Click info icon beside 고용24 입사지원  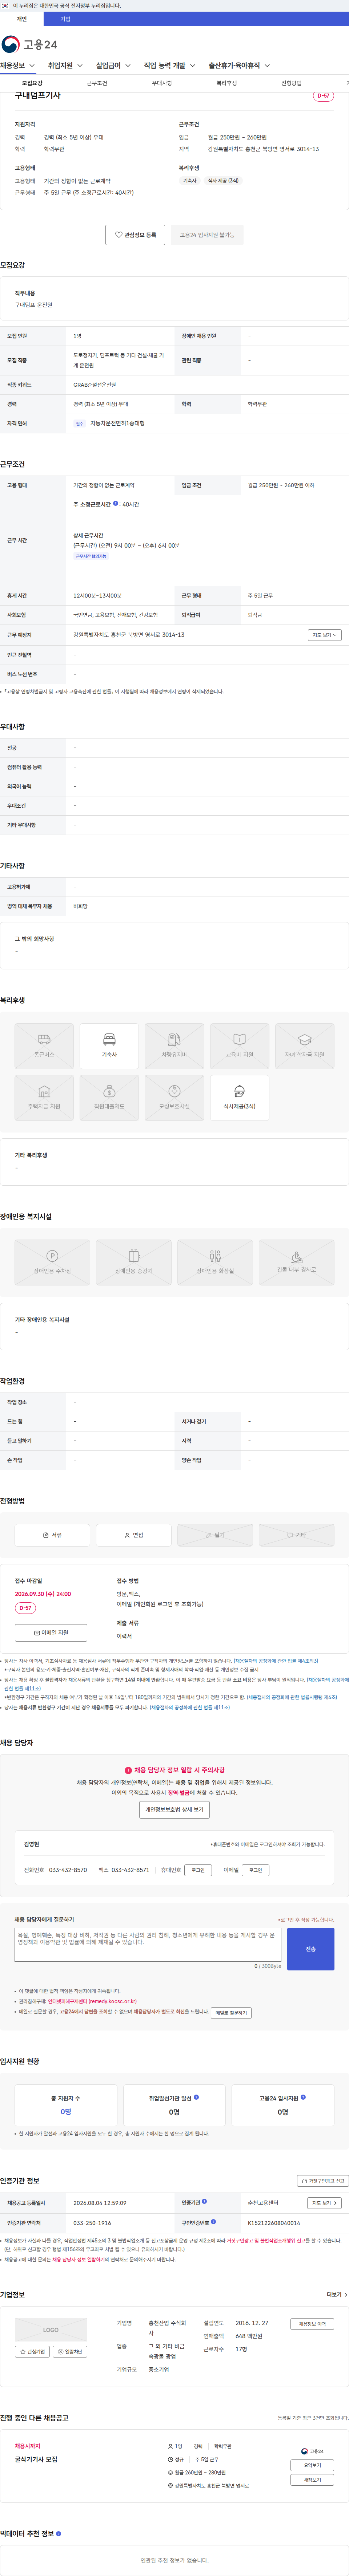click(303, 2097)
